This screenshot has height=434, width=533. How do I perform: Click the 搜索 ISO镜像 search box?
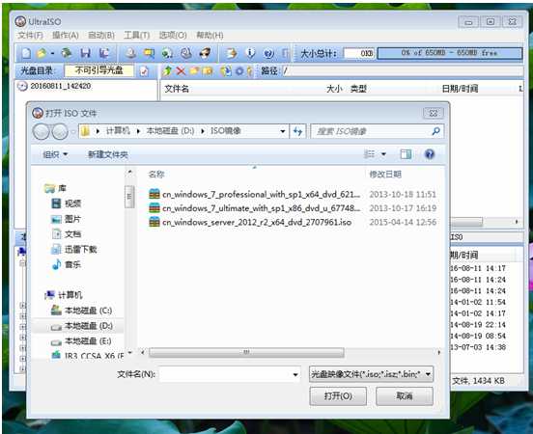pos(377,131)
